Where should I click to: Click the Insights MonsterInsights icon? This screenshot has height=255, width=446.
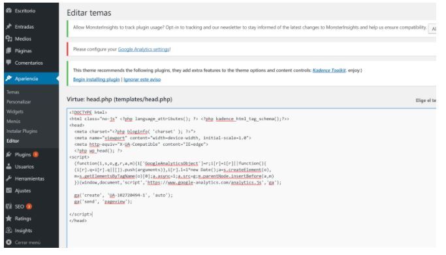click(x=8, y=231)
